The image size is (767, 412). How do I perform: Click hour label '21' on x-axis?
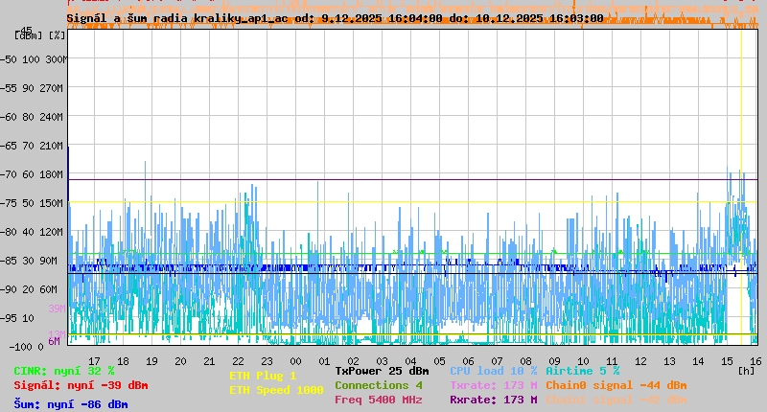point(209,361)
